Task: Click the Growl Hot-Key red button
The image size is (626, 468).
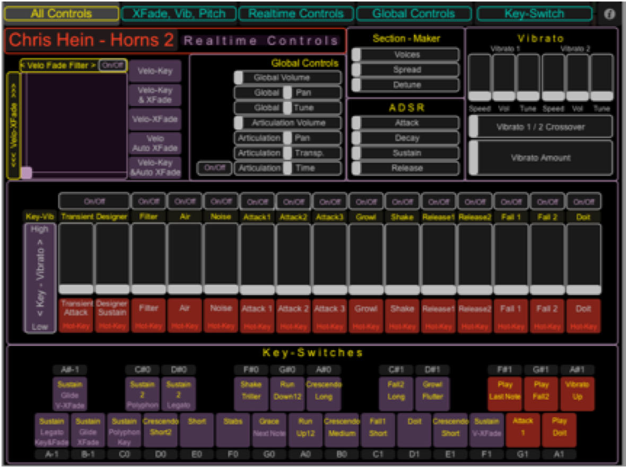Action: pos(366,316)
